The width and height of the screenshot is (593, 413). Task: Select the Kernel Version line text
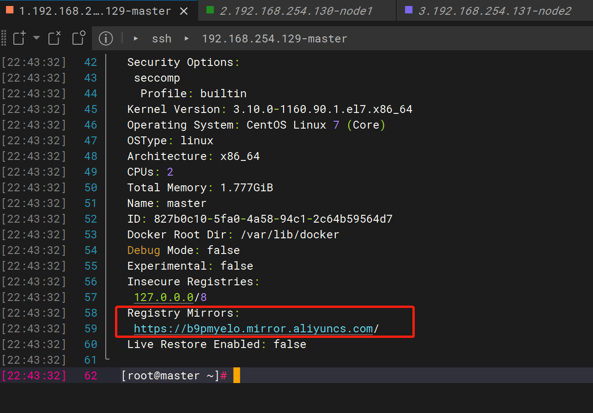pyautogui.click(x=270, y=109)
